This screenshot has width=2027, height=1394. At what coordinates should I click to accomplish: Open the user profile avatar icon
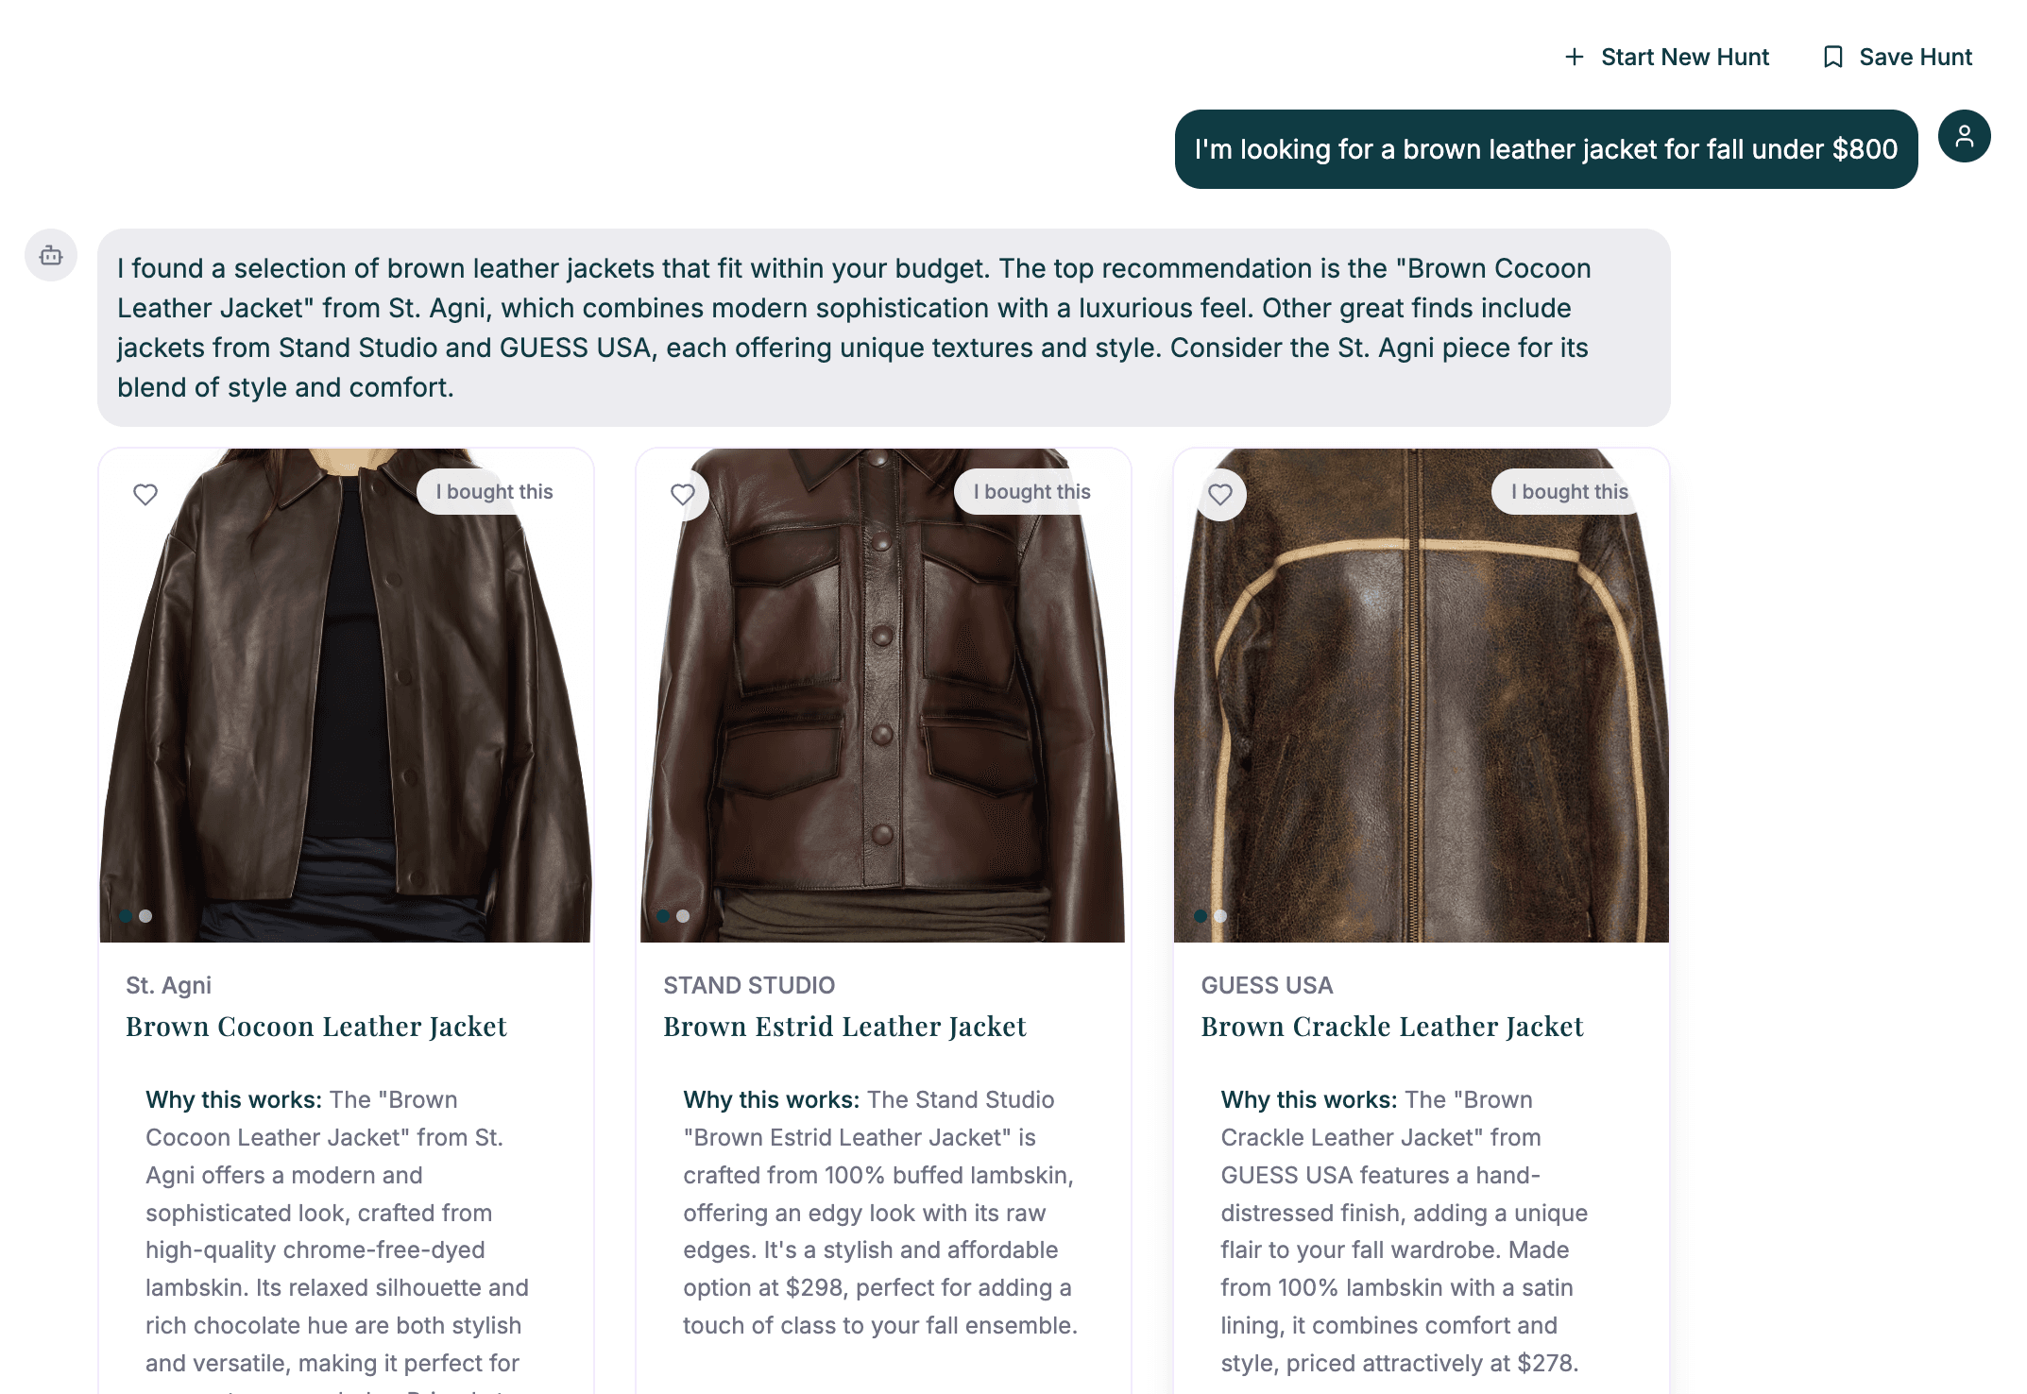(x=1964, y=136)
